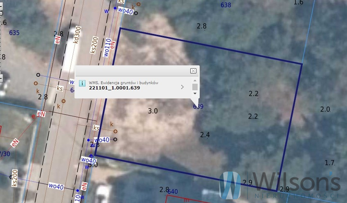Screen dimensions: 347x203
Task: Expand details with the popup chevron arrow
Action: point(183,87)
